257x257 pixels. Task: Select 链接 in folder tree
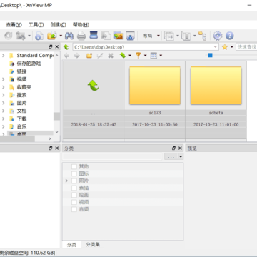point(21,71)
